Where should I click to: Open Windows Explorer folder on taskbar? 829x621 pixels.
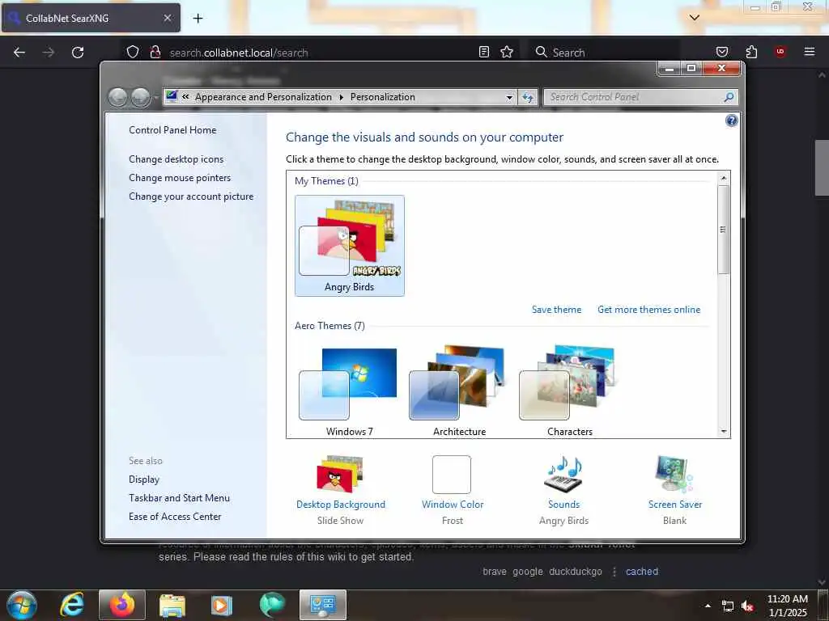(172, 605)
